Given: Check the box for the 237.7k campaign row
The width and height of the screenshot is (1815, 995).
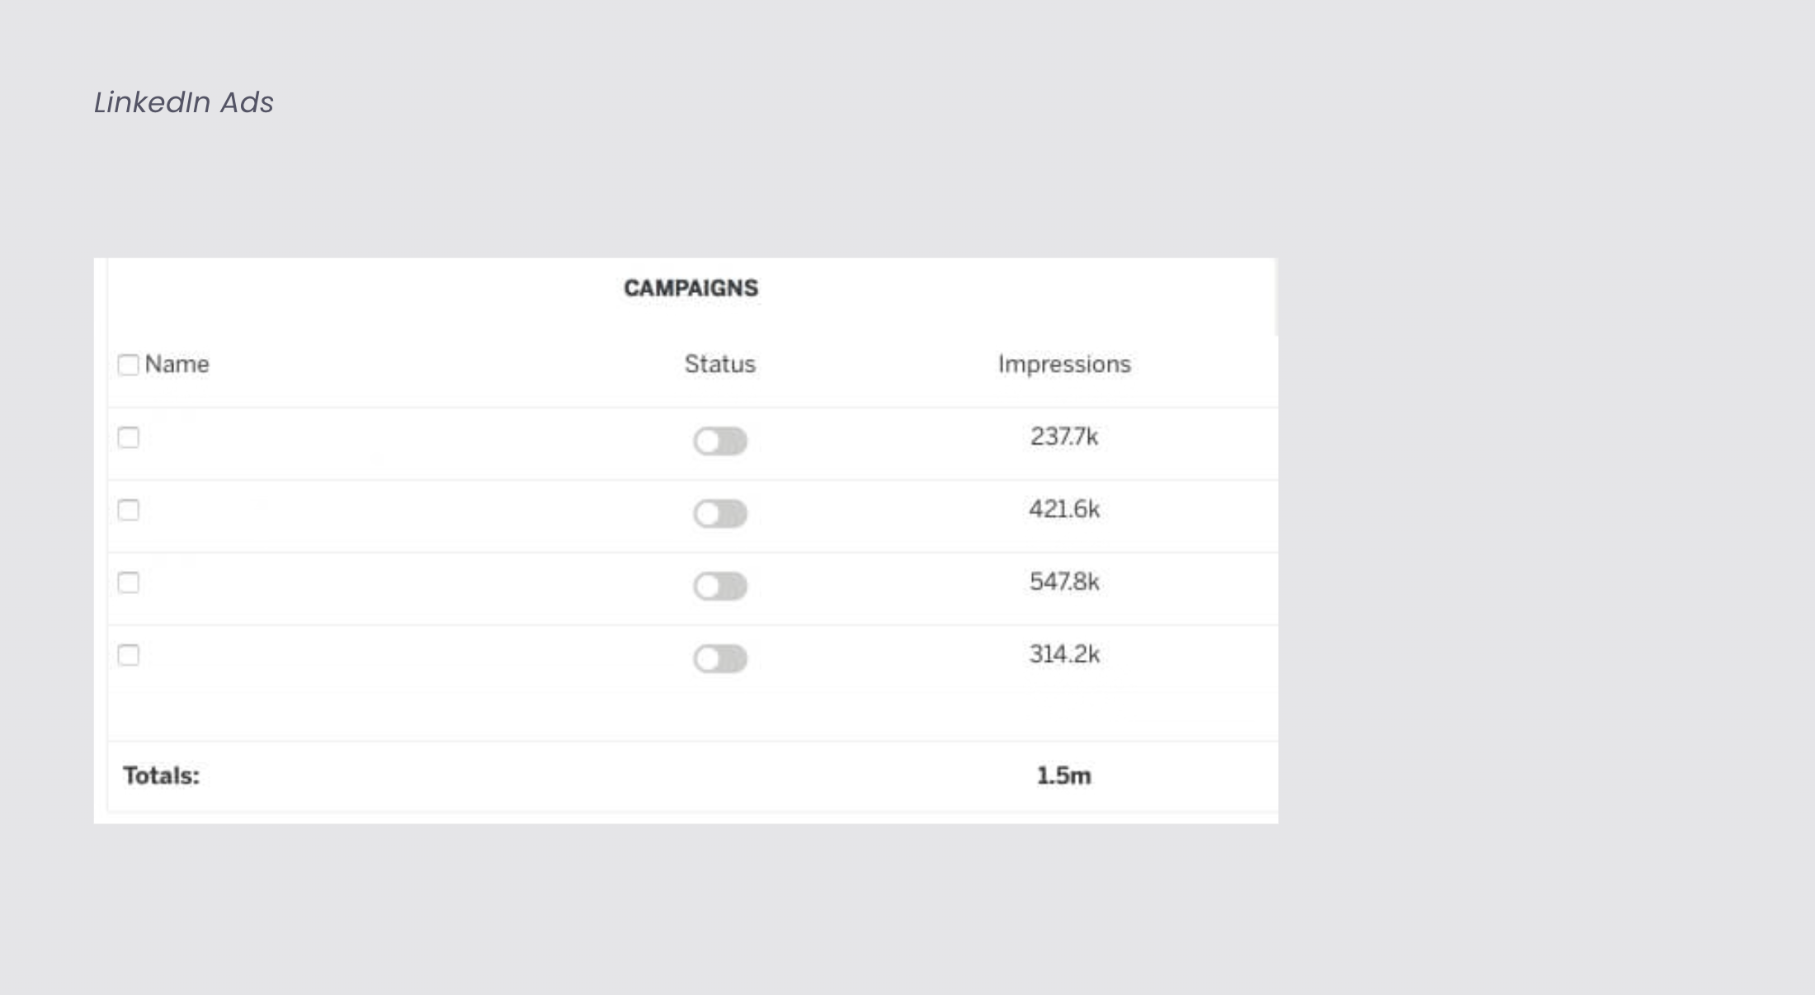Looking at the screenshot, I should [128, 437].
